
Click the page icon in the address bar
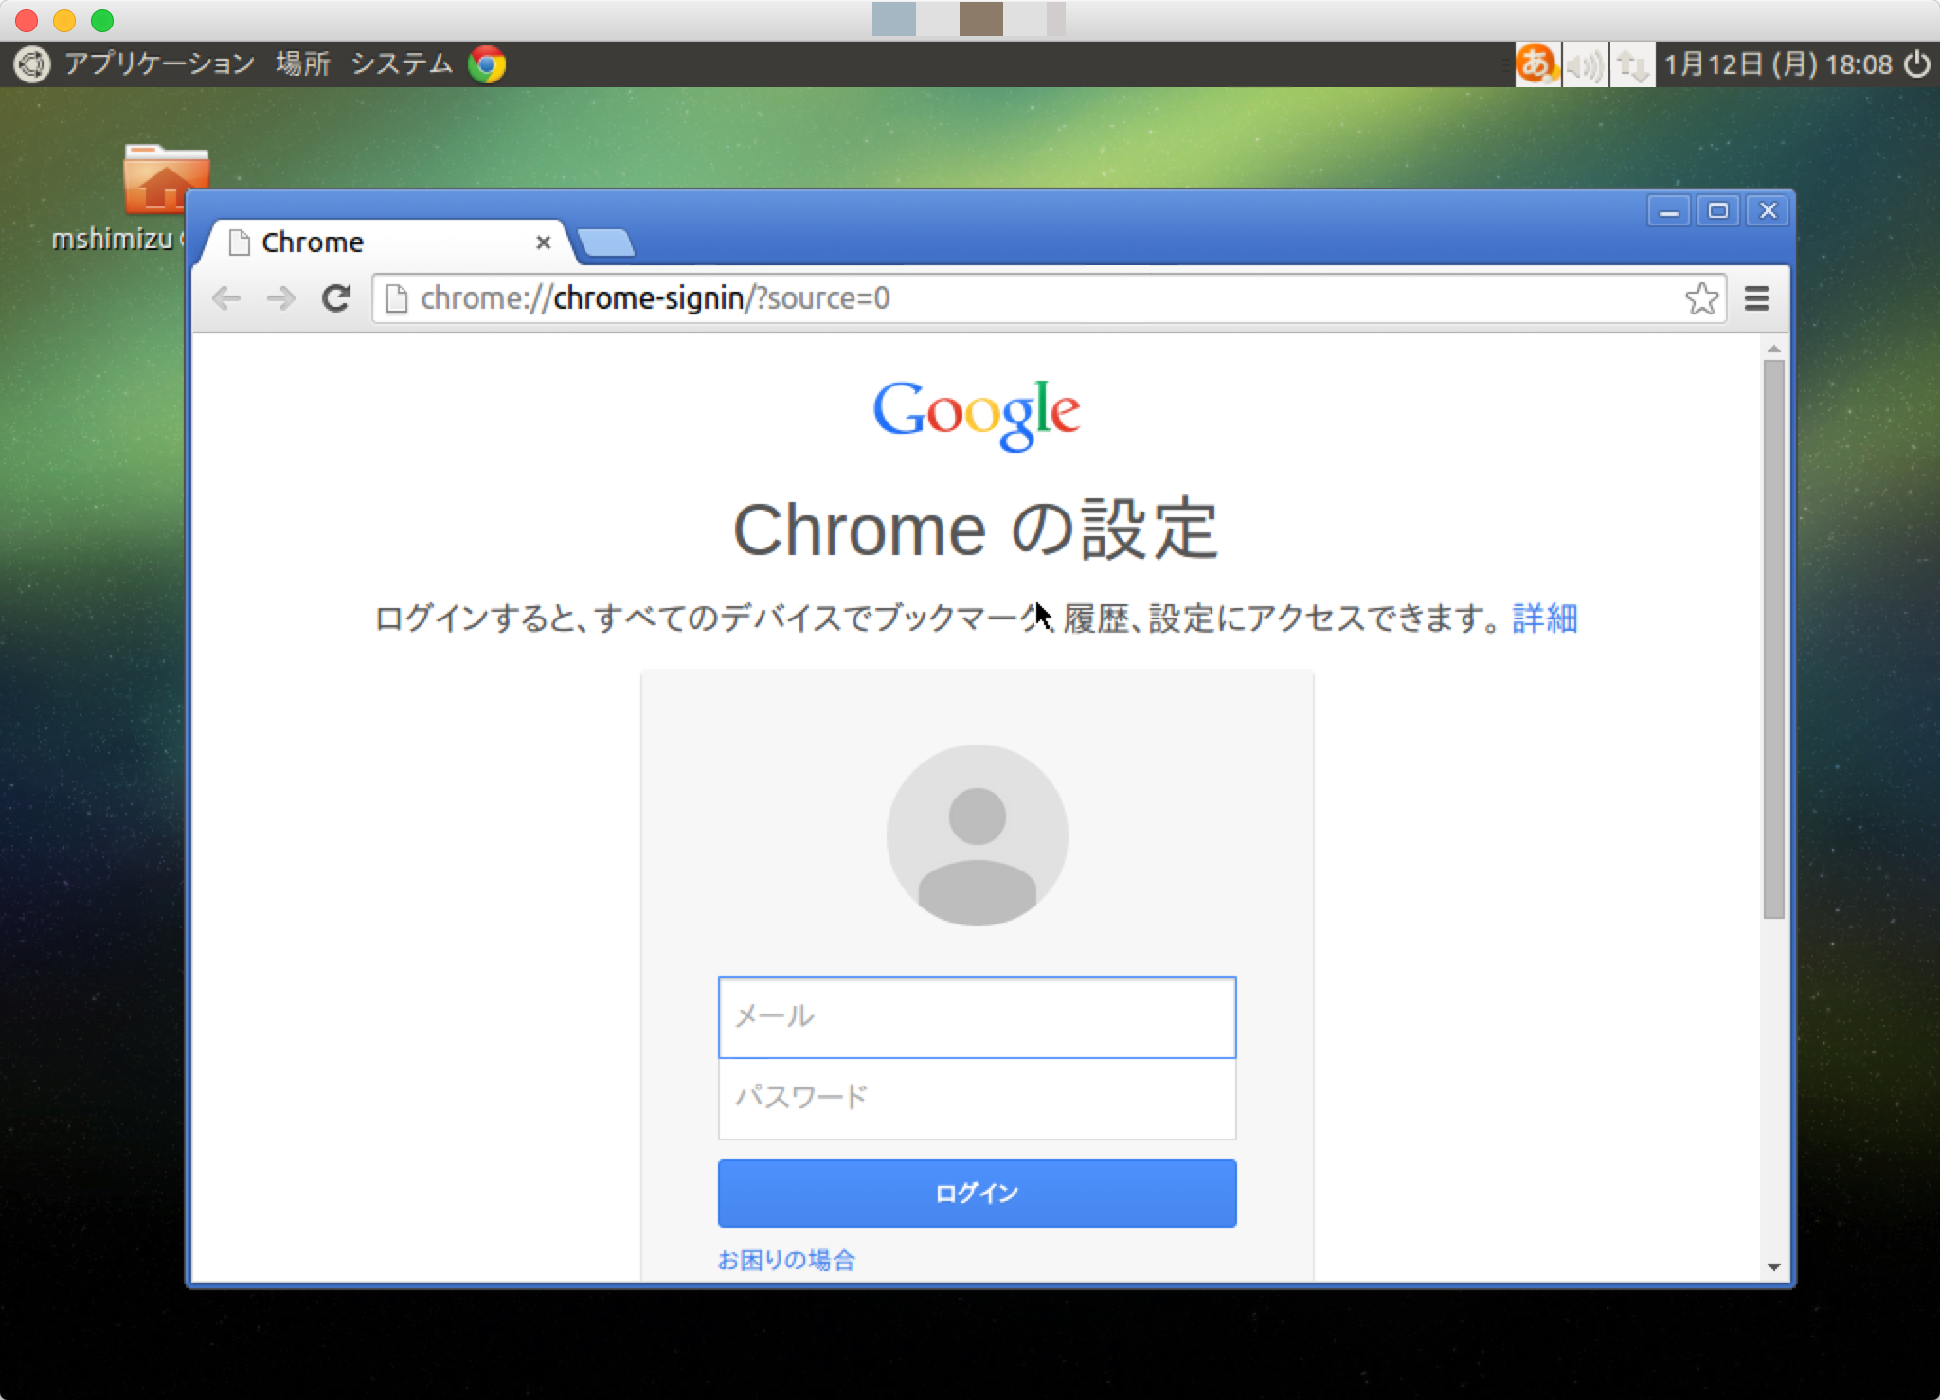397,297
